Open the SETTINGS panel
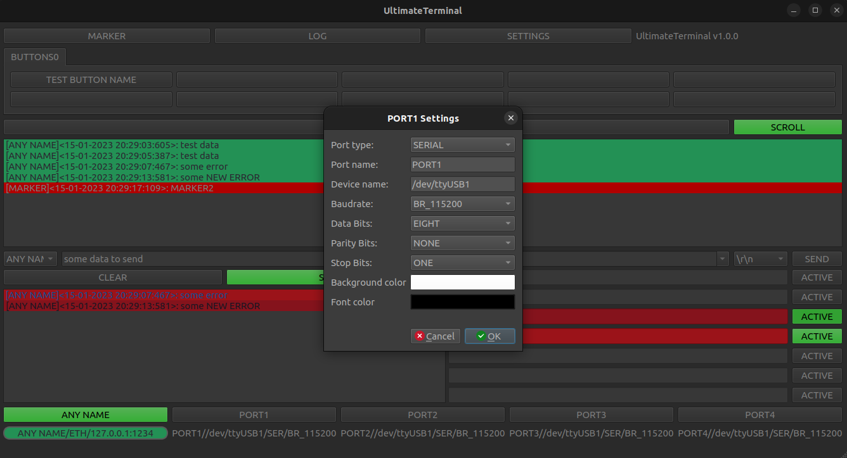 [527, 35]
